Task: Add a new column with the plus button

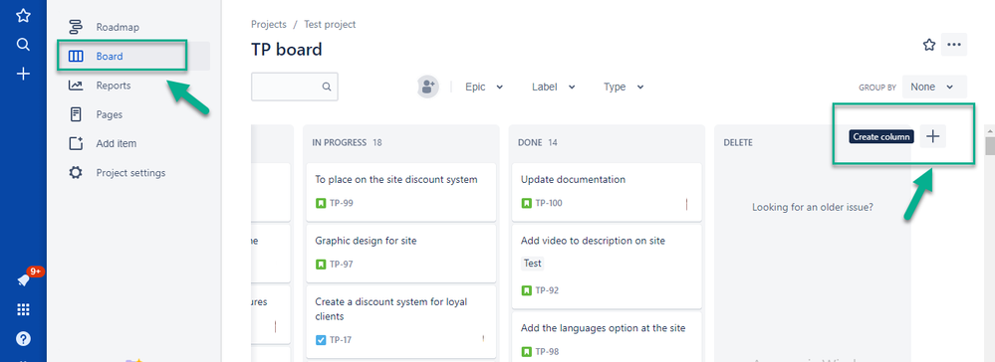Action: [x=932, y=136]
